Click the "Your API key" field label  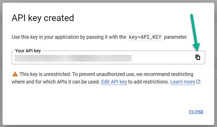pyautogui.click(x=28, y=51)
